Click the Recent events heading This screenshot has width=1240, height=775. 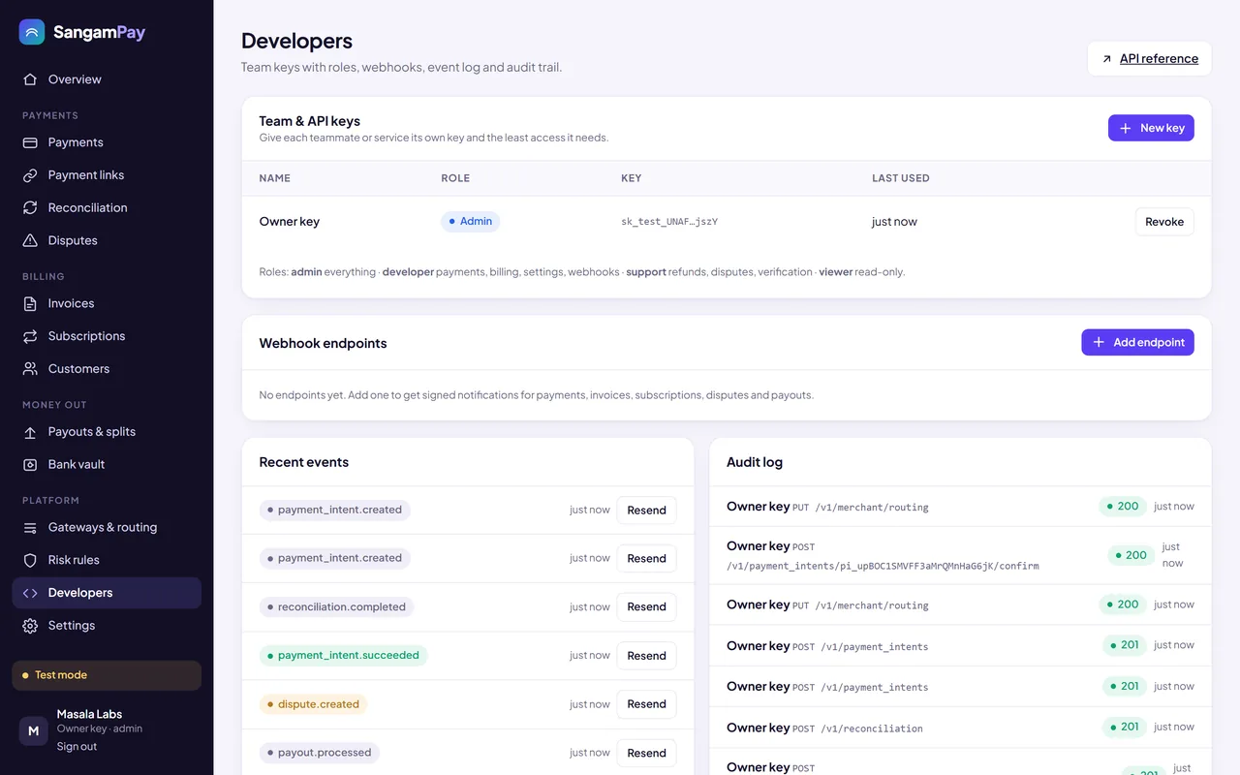[x=304, y=462]
